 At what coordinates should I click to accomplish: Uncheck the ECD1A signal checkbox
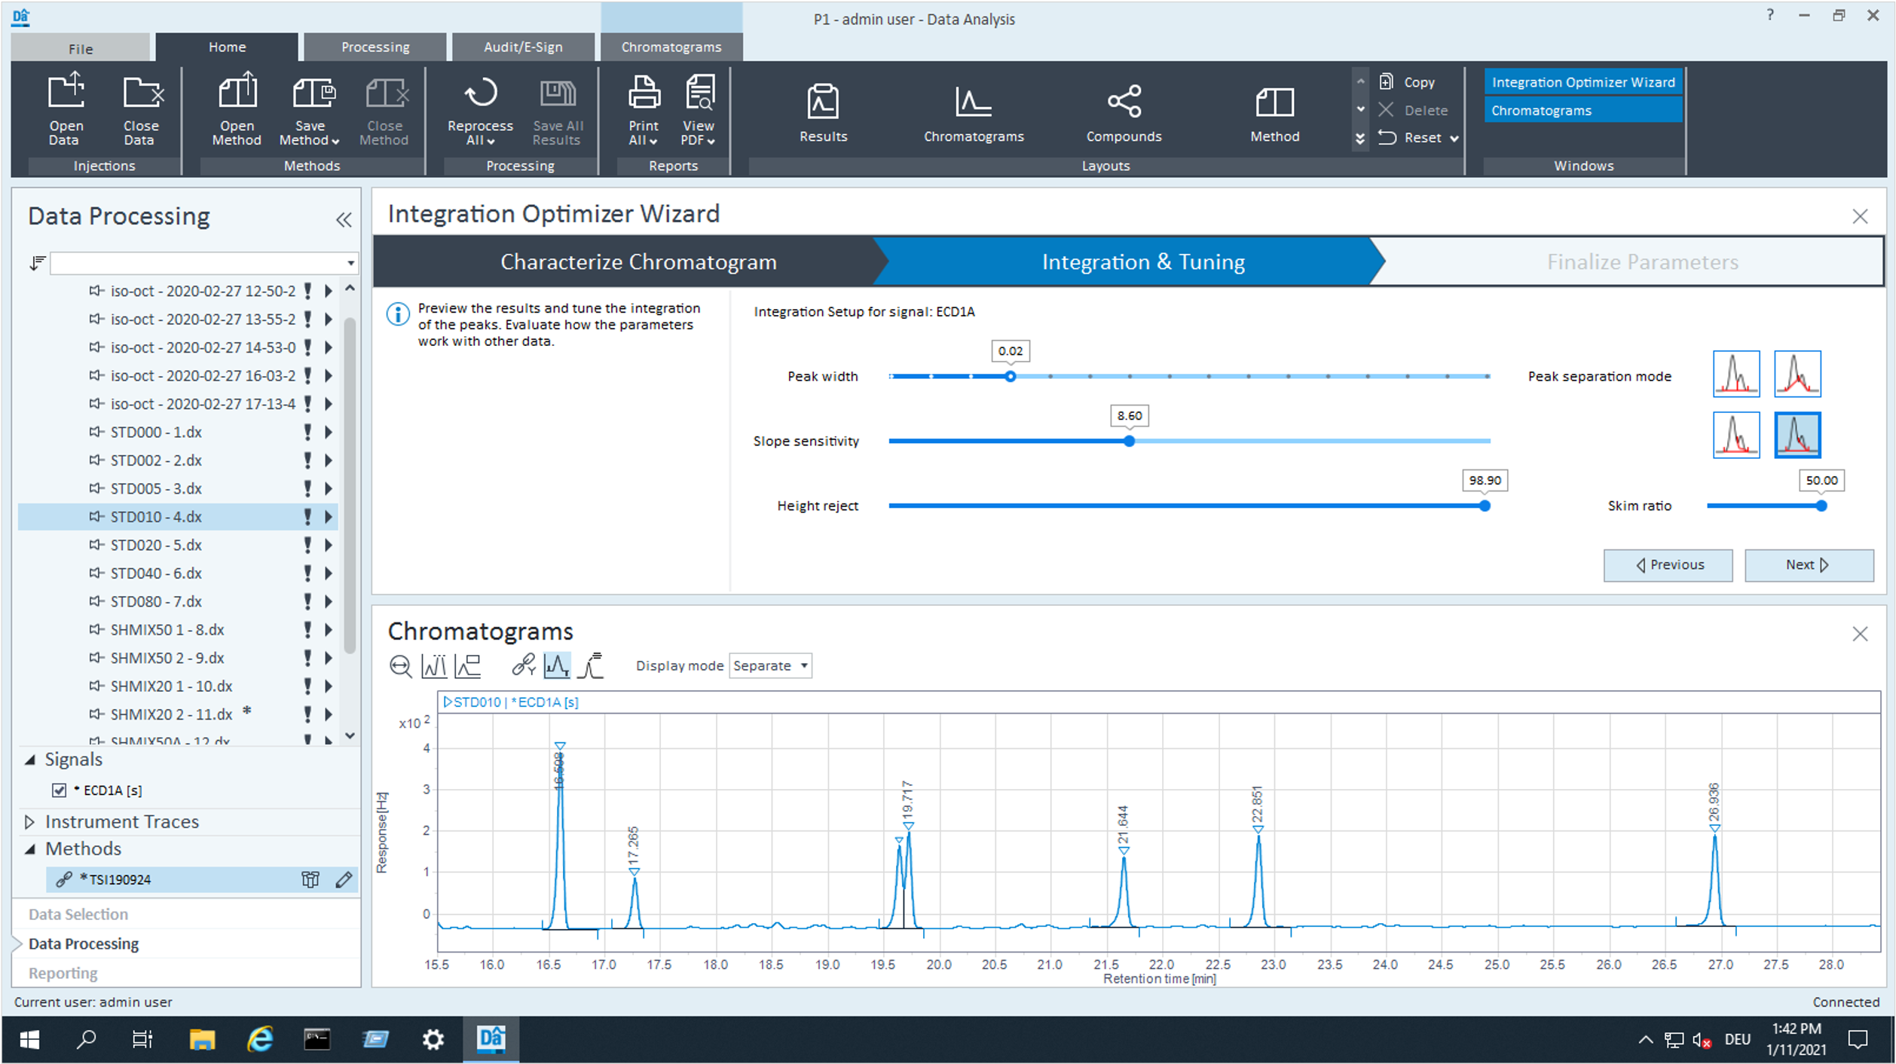click(x=60, y=790)
